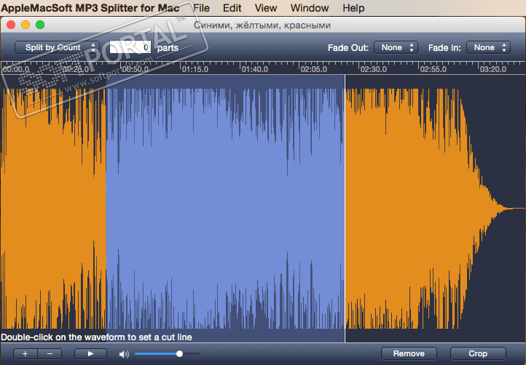Close the window with the red button

click(11, 25)
